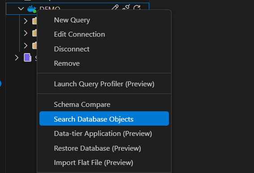Screen dimensions: 254x173
Task: Select Import Flat File (Preview)
Action: [x=104, y=162]
